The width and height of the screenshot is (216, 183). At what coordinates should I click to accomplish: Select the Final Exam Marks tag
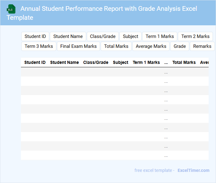[x=78, y=46]
